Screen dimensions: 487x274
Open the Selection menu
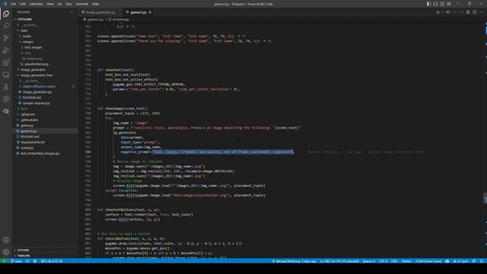[36, 4]
